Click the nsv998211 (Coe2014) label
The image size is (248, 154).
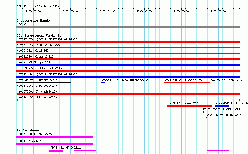[33, 51]
